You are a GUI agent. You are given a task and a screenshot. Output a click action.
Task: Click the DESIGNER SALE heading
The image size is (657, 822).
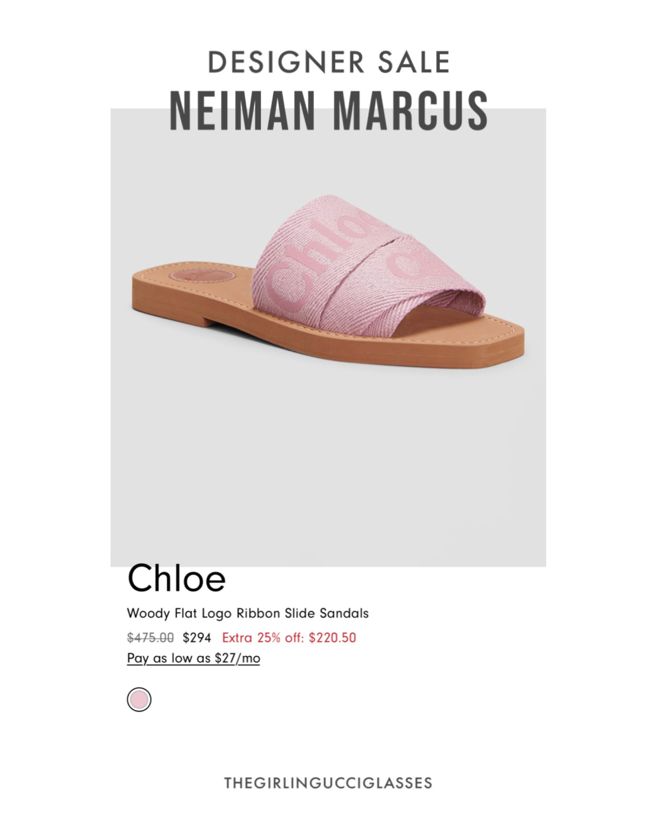pyautogui.click(x=329, y=62)
